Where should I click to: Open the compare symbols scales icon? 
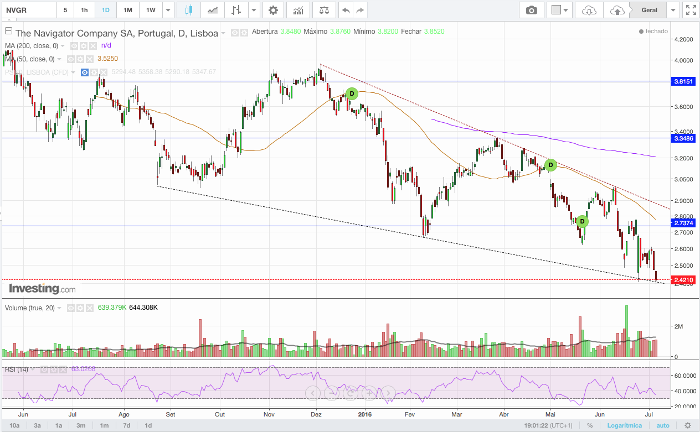coord(324,10)
